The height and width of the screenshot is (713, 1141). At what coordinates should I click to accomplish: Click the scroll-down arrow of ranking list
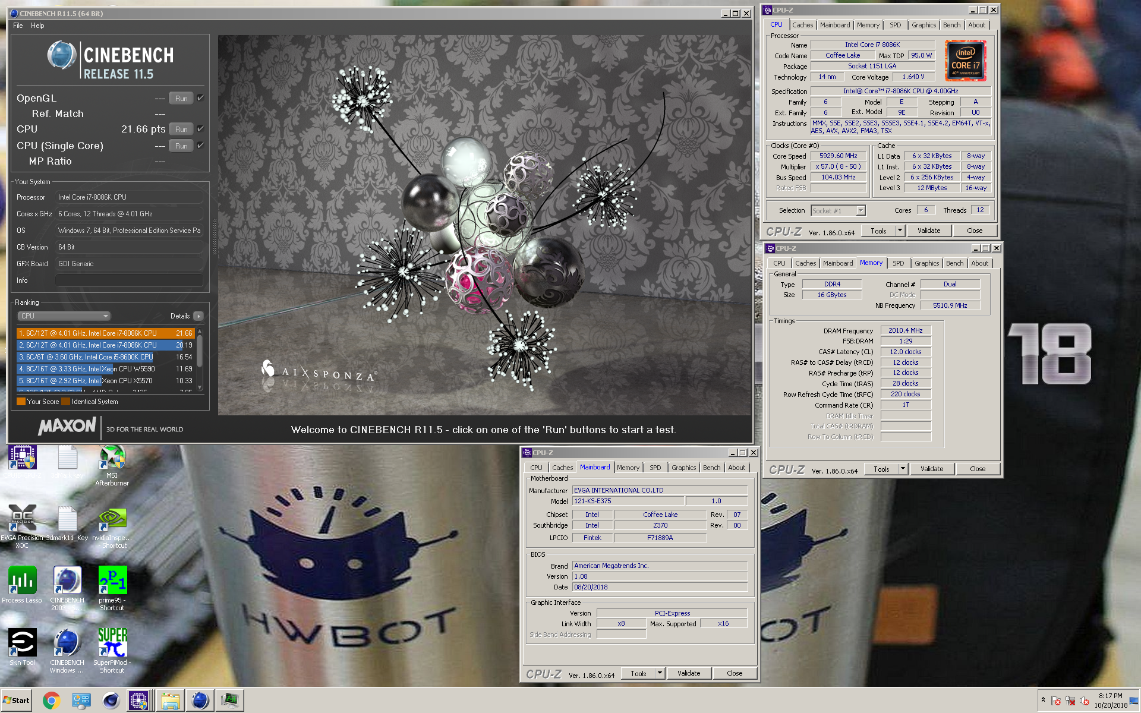click(200, 387)
